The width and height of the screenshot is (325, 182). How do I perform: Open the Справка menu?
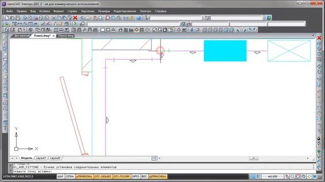click(x=160, y=11)
